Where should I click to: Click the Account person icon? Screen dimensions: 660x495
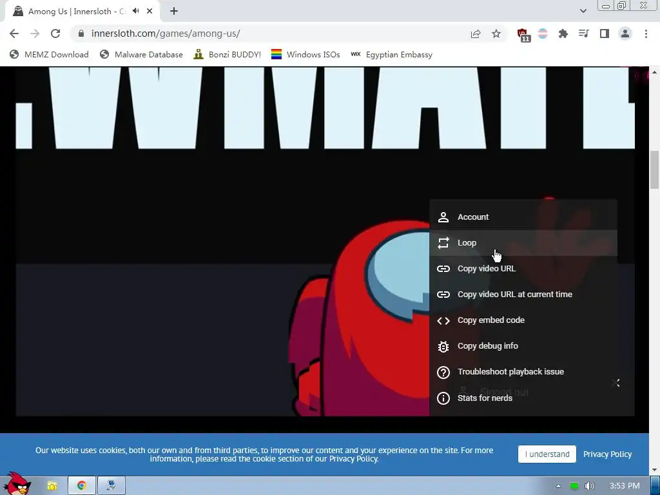coord(443,217)
